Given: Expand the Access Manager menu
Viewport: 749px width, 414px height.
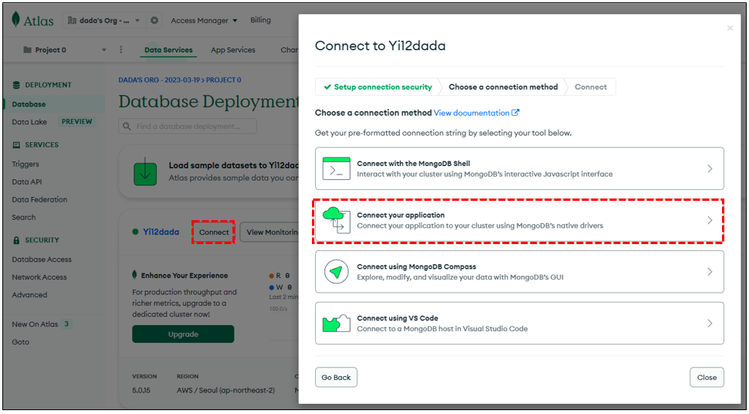Looking at the screenshot, I should (x=204, y=21).
